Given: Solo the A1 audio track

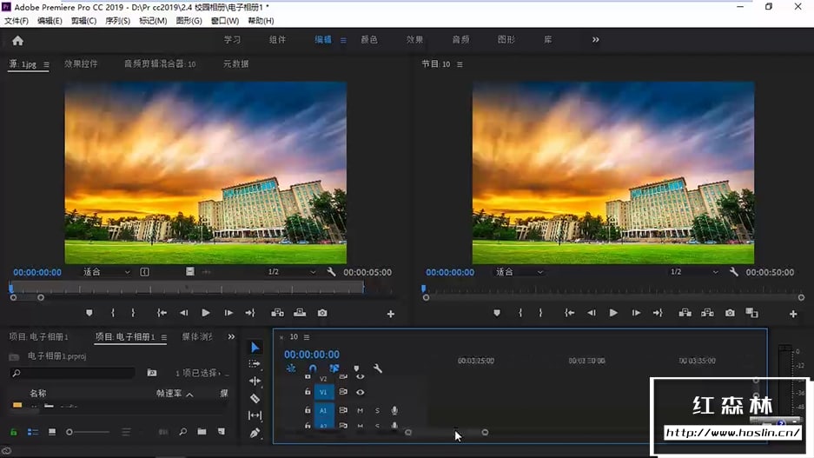Looking at the screenshot, I should coord(377,410).
